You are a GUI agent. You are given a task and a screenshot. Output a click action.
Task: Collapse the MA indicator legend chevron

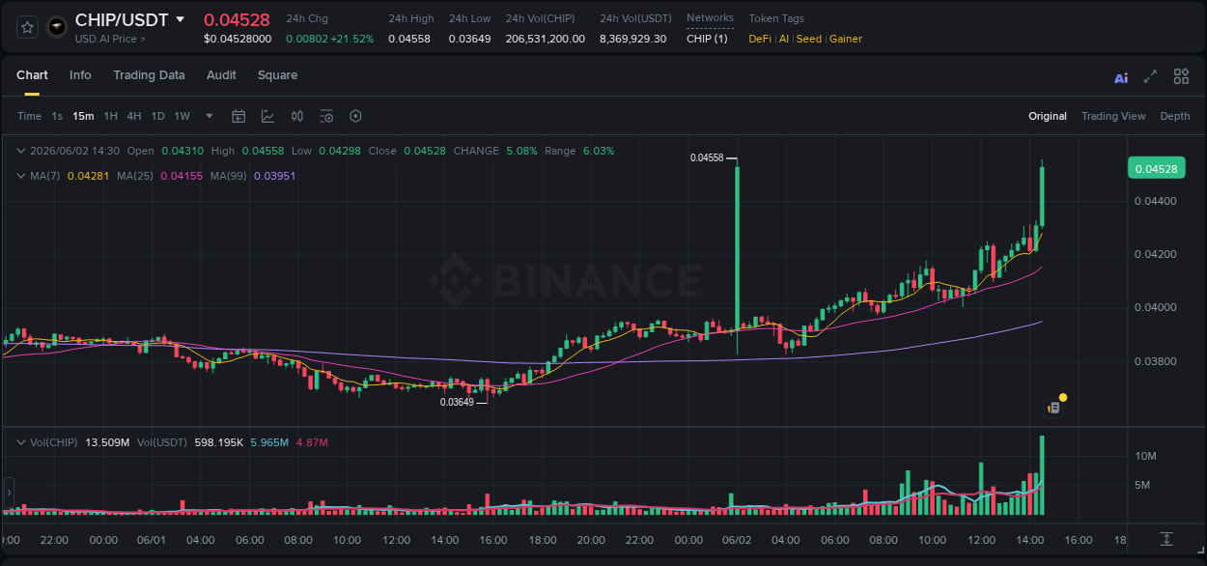pos(21,176)
